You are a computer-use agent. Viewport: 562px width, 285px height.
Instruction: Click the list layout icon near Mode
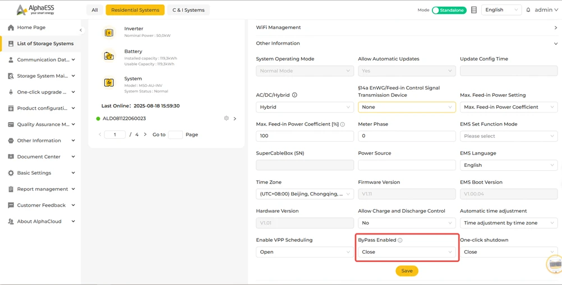pyautogui.click(x=474, y=10)
